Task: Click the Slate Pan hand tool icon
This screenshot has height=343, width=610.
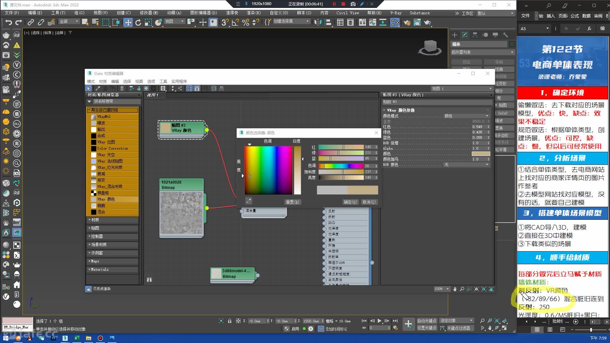Action: (x=455, y=289)
